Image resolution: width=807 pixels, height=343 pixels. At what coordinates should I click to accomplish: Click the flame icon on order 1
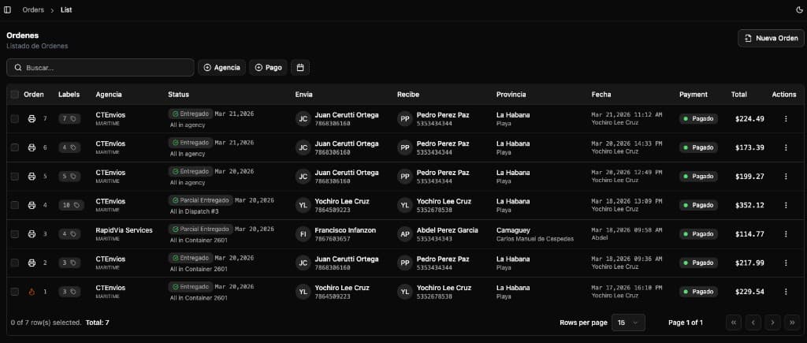[32, 292]
